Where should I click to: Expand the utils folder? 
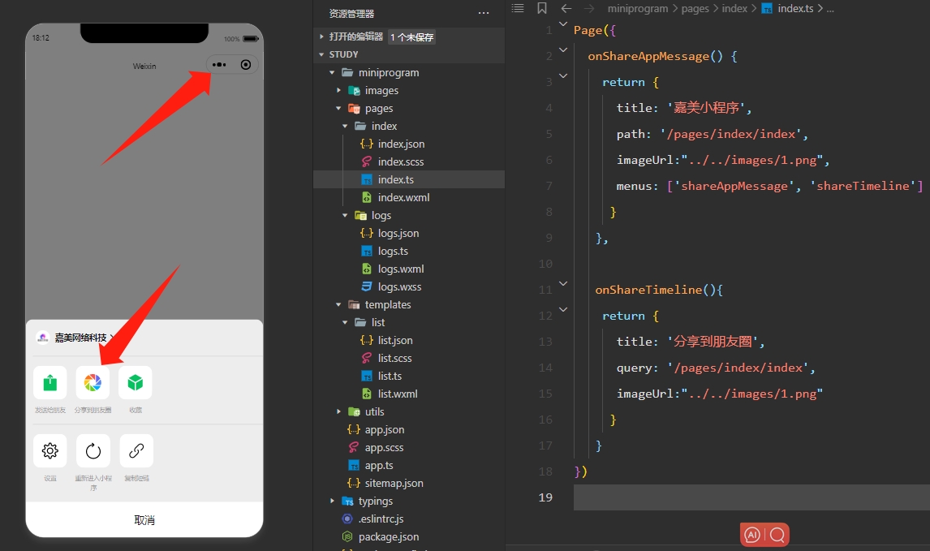(x=339, y=411)
